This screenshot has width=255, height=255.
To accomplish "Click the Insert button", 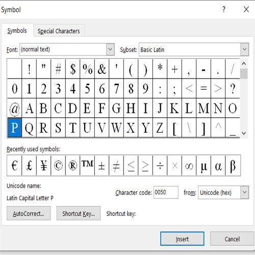I will click(x=182, y=239).
